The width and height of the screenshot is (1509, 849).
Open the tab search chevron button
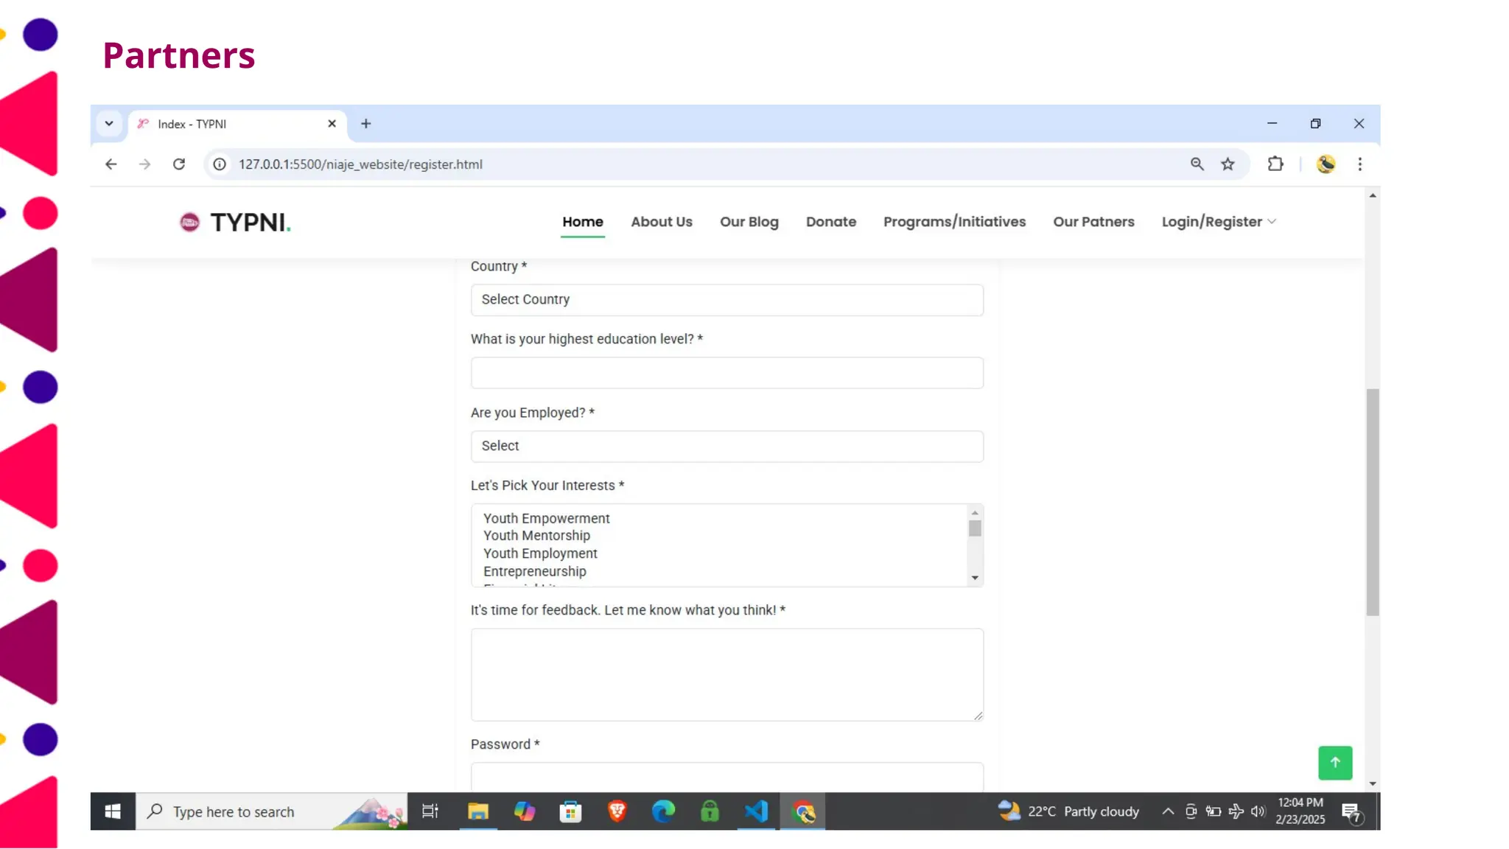point(109,124)
